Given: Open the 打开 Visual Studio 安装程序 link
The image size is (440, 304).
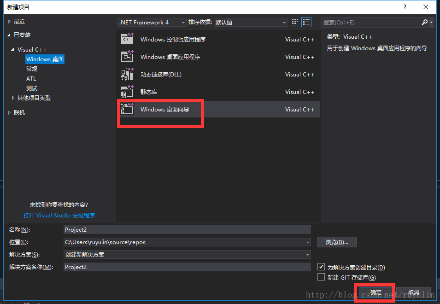Looking at the screenshot, I should click(x=59, y=216).
